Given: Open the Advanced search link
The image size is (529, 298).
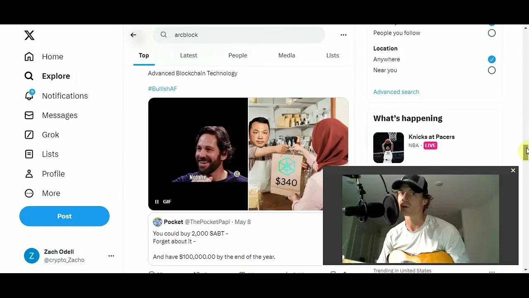Looking at the screenshot, I should tap(396, 92).
